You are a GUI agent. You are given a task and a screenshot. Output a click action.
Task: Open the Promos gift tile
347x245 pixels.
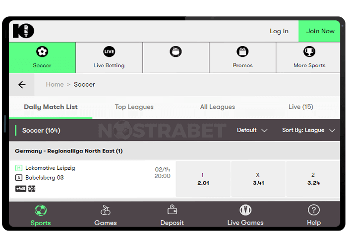[x=242, y=57]
